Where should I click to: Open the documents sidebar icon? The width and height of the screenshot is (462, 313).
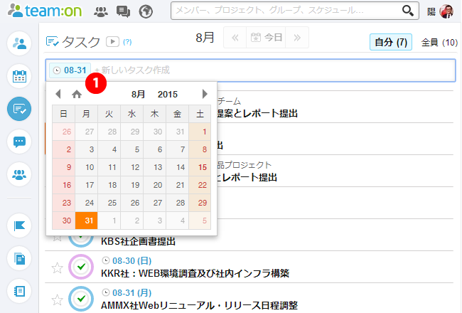click(x=19, y=258)
